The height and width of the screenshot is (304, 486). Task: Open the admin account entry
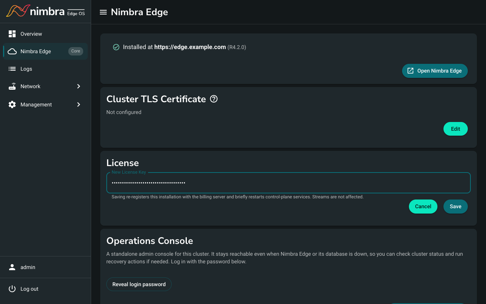[x=45, y=267]
